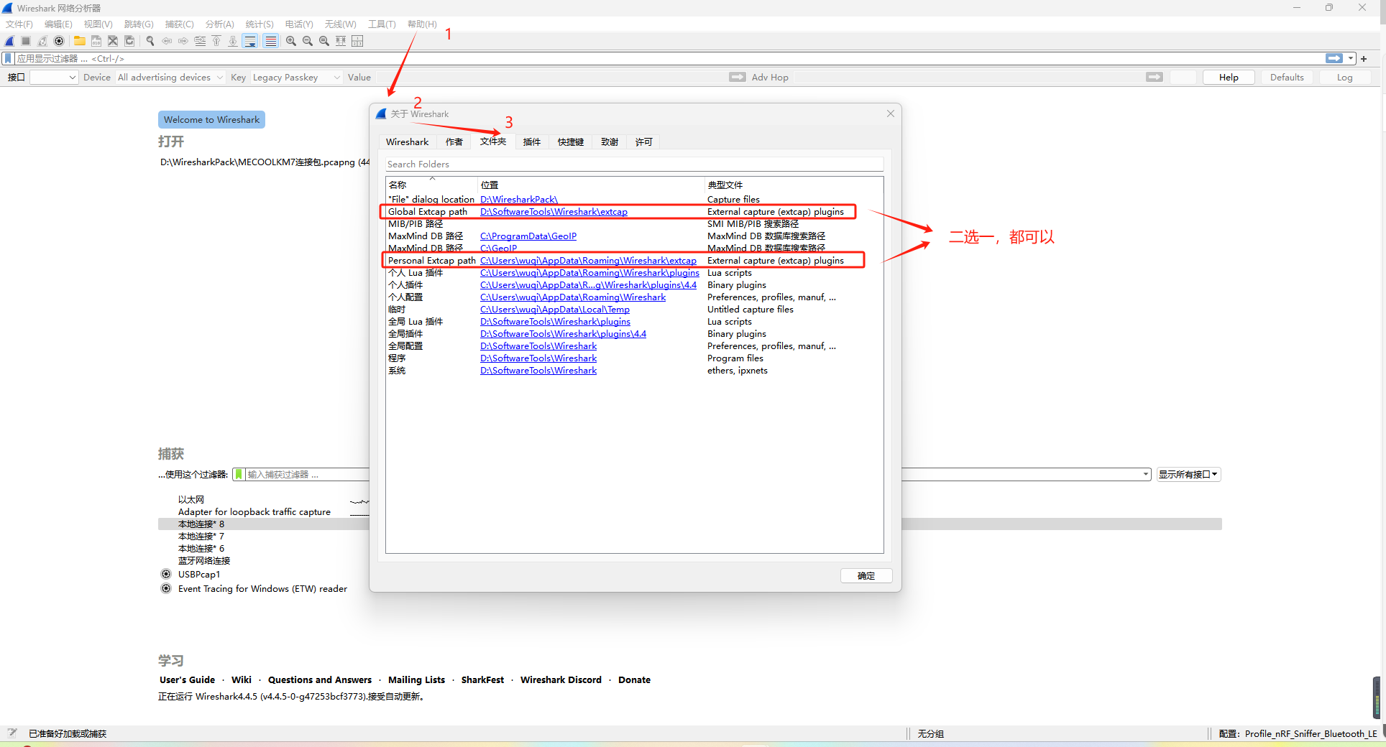Click the display filter bookmark icon
This screenshot has height=747, width=1386.
(x=9, y=59)
